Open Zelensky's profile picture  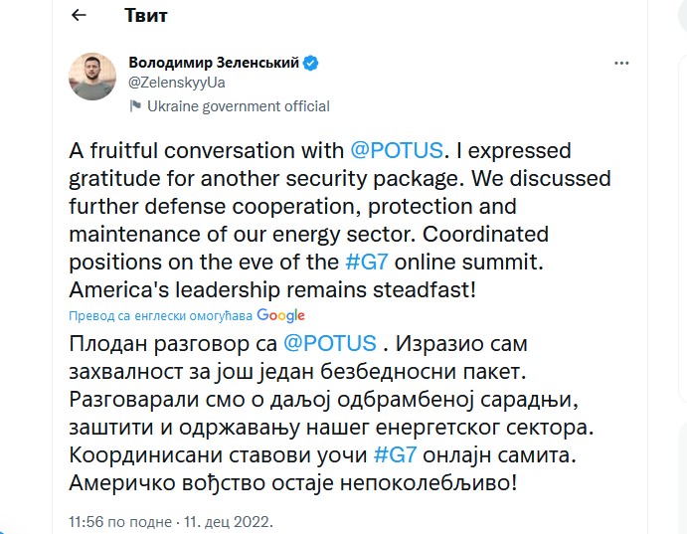93,78
